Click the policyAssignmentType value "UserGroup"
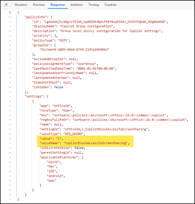The height and width of the screenshot is (204, 195). coord(86,64)
